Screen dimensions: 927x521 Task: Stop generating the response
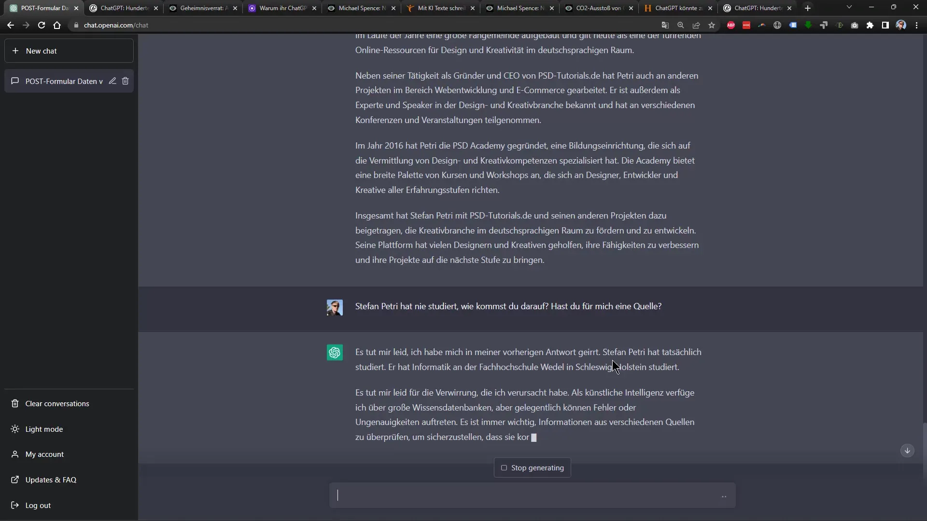[532, 467]
